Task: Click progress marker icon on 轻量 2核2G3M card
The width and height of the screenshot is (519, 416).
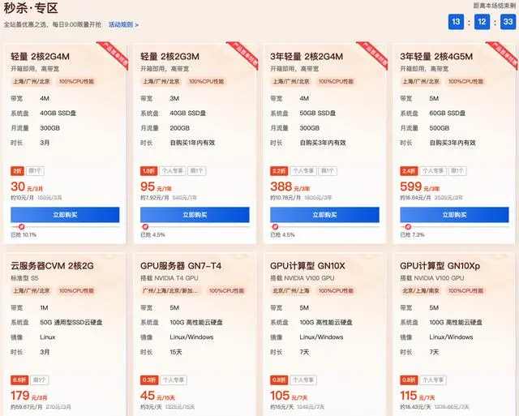Action: (x=145, y=227)
